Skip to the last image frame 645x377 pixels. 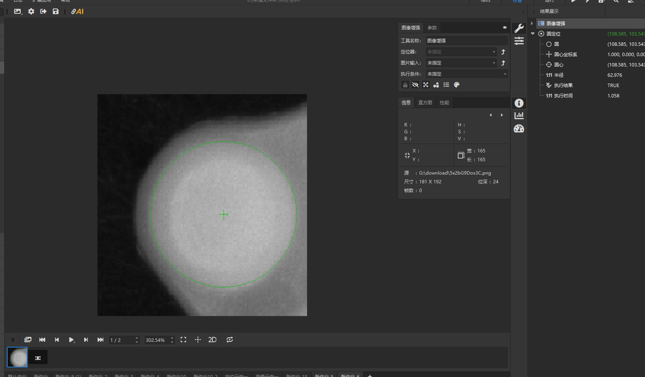(x=100, y=340)
